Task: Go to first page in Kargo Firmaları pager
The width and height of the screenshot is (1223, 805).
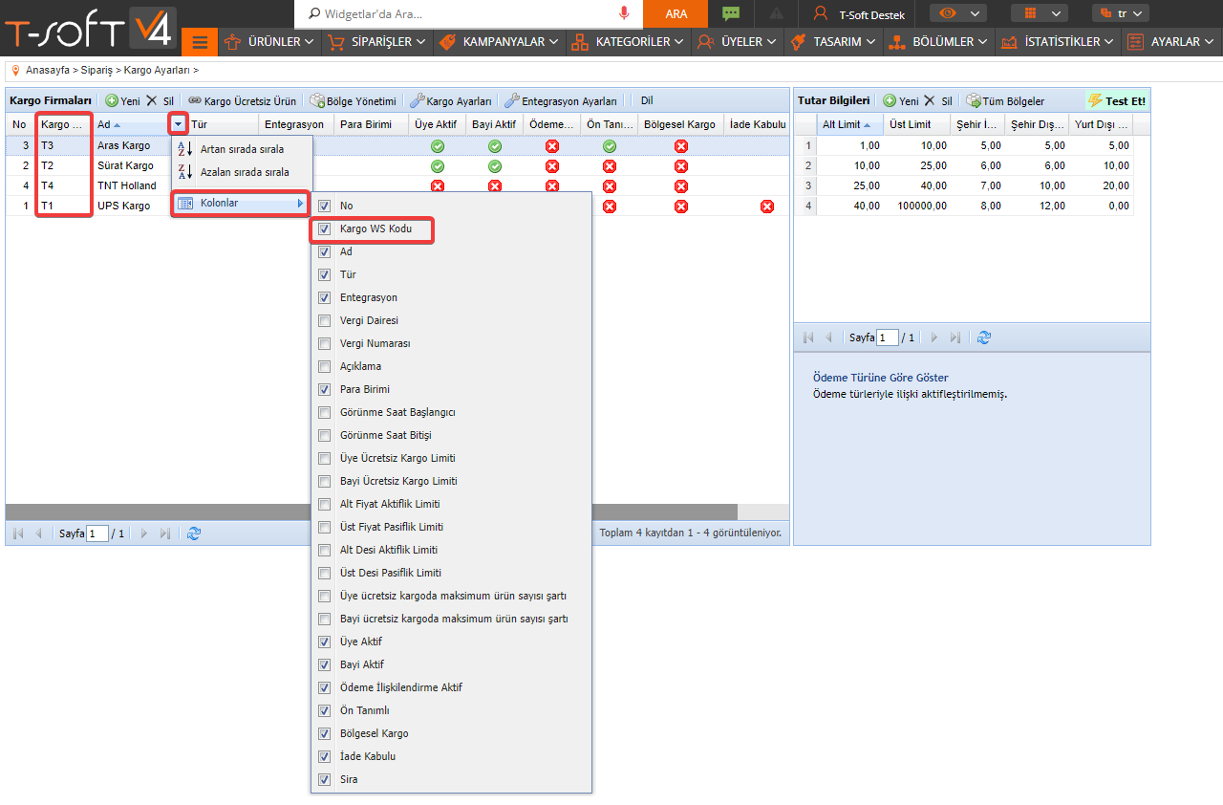Action: [x=18, y=533]
